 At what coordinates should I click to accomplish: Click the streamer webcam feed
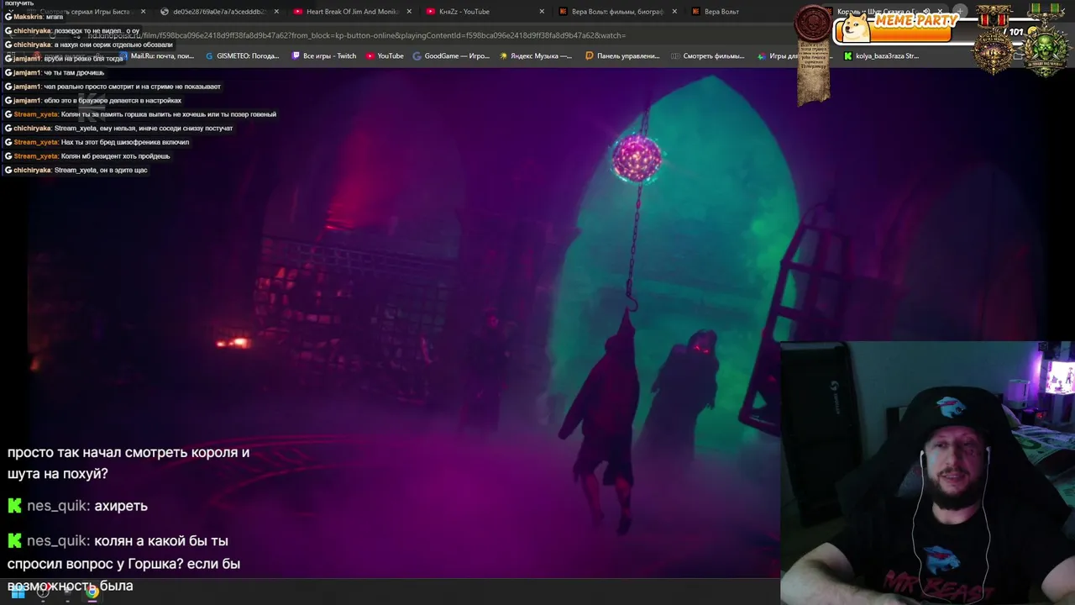tap(927, 472)
